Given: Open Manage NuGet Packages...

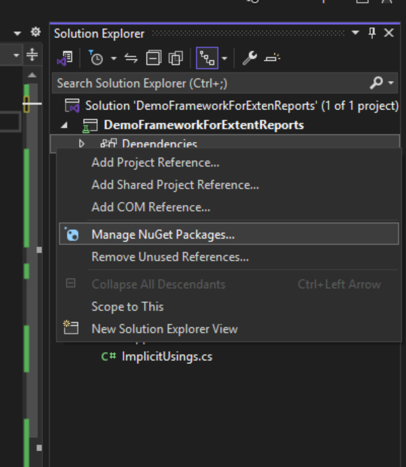Looking at the screenshot, I should [229, 234].
